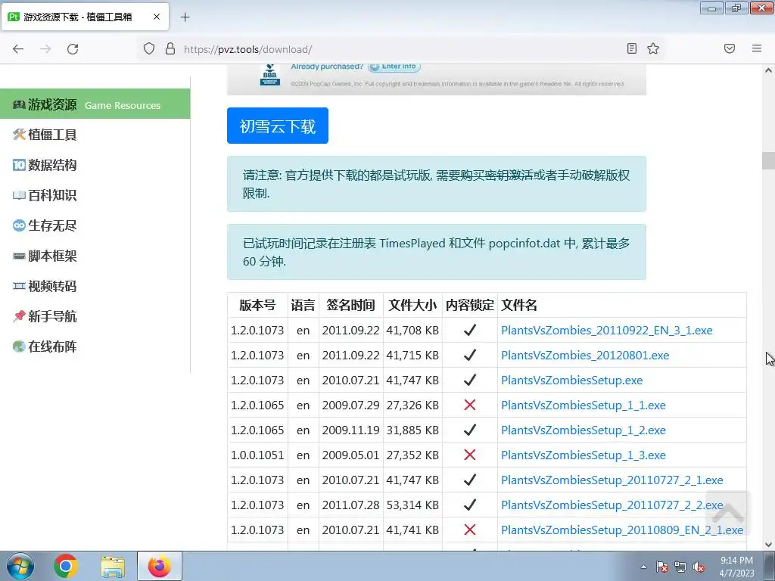Click the back-to-top arrow button
This screenshot has width=775, height=581.
(x=727, y=513)
